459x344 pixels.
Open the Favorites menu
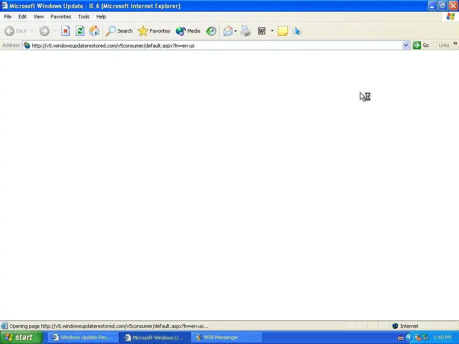[x=61, y=17]
